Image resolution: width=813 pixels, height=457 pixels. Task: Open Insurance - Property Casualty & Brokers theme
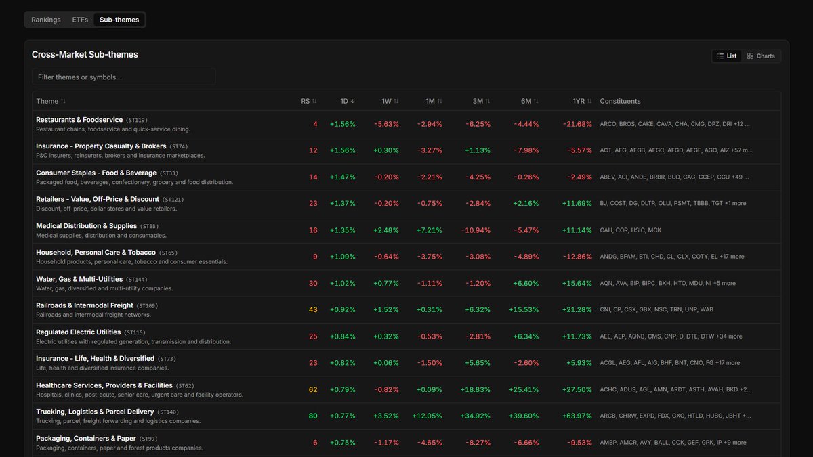coord(101,146)
